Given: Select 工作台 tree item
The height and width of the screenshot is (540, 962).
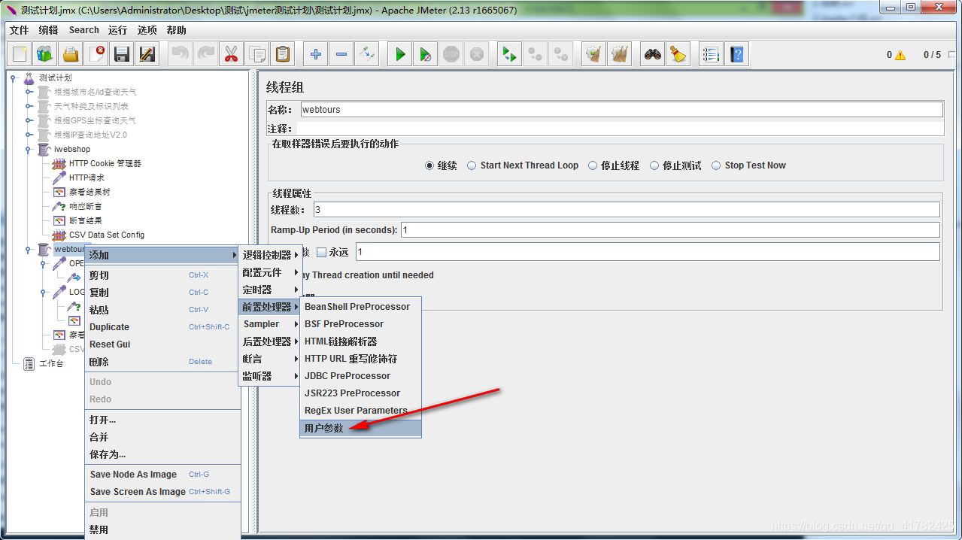Looking at the screenshot, I should click(x=51, y=364).
